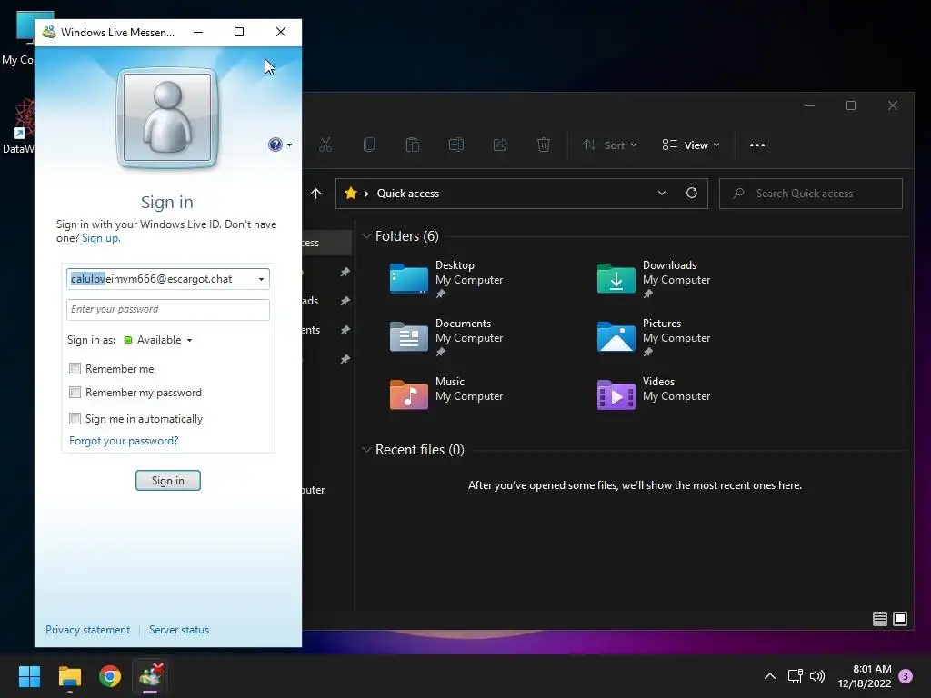
Task: Select the Videos folder icon
Action: [616, 394]
